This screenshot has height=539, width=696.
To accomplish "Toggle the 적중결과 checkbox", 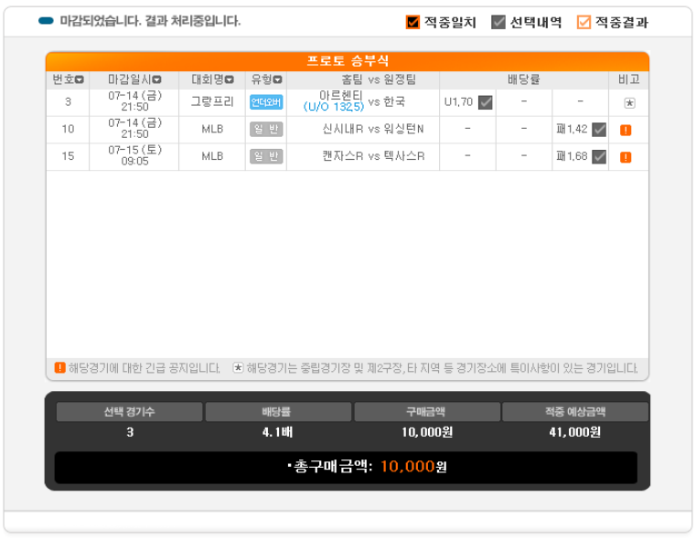I will [584, 22].
